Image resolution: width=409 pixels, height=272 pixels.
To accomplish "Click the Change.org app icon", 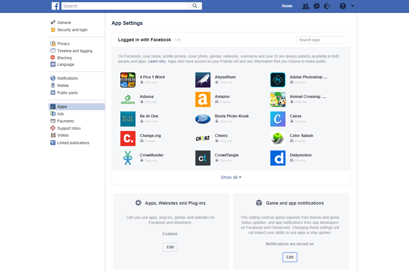I will tap(128, 139).
